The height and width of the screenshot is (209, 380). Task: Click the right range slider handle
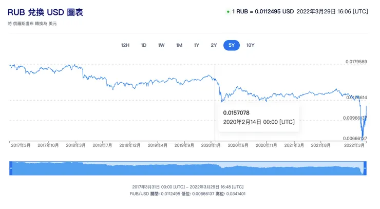[x=366, y=168]
